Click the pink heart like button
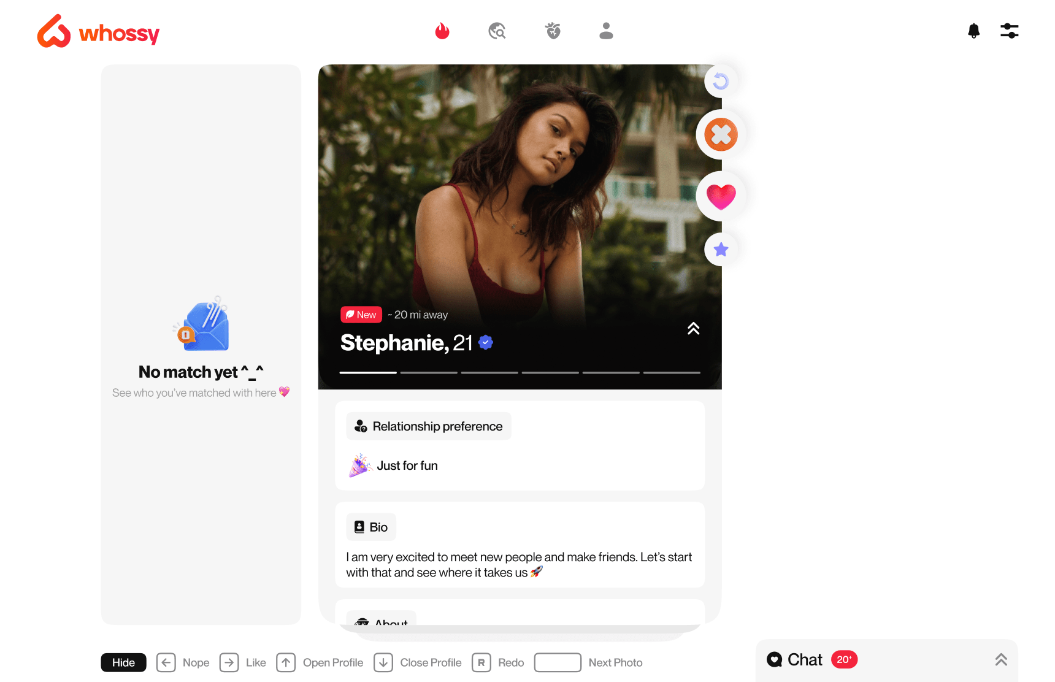1055x682 pixels. click(x=721, y=196)
